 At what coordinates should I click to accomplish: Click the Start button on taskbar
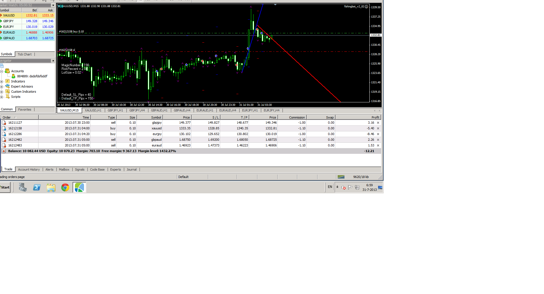tap(5, 187)
